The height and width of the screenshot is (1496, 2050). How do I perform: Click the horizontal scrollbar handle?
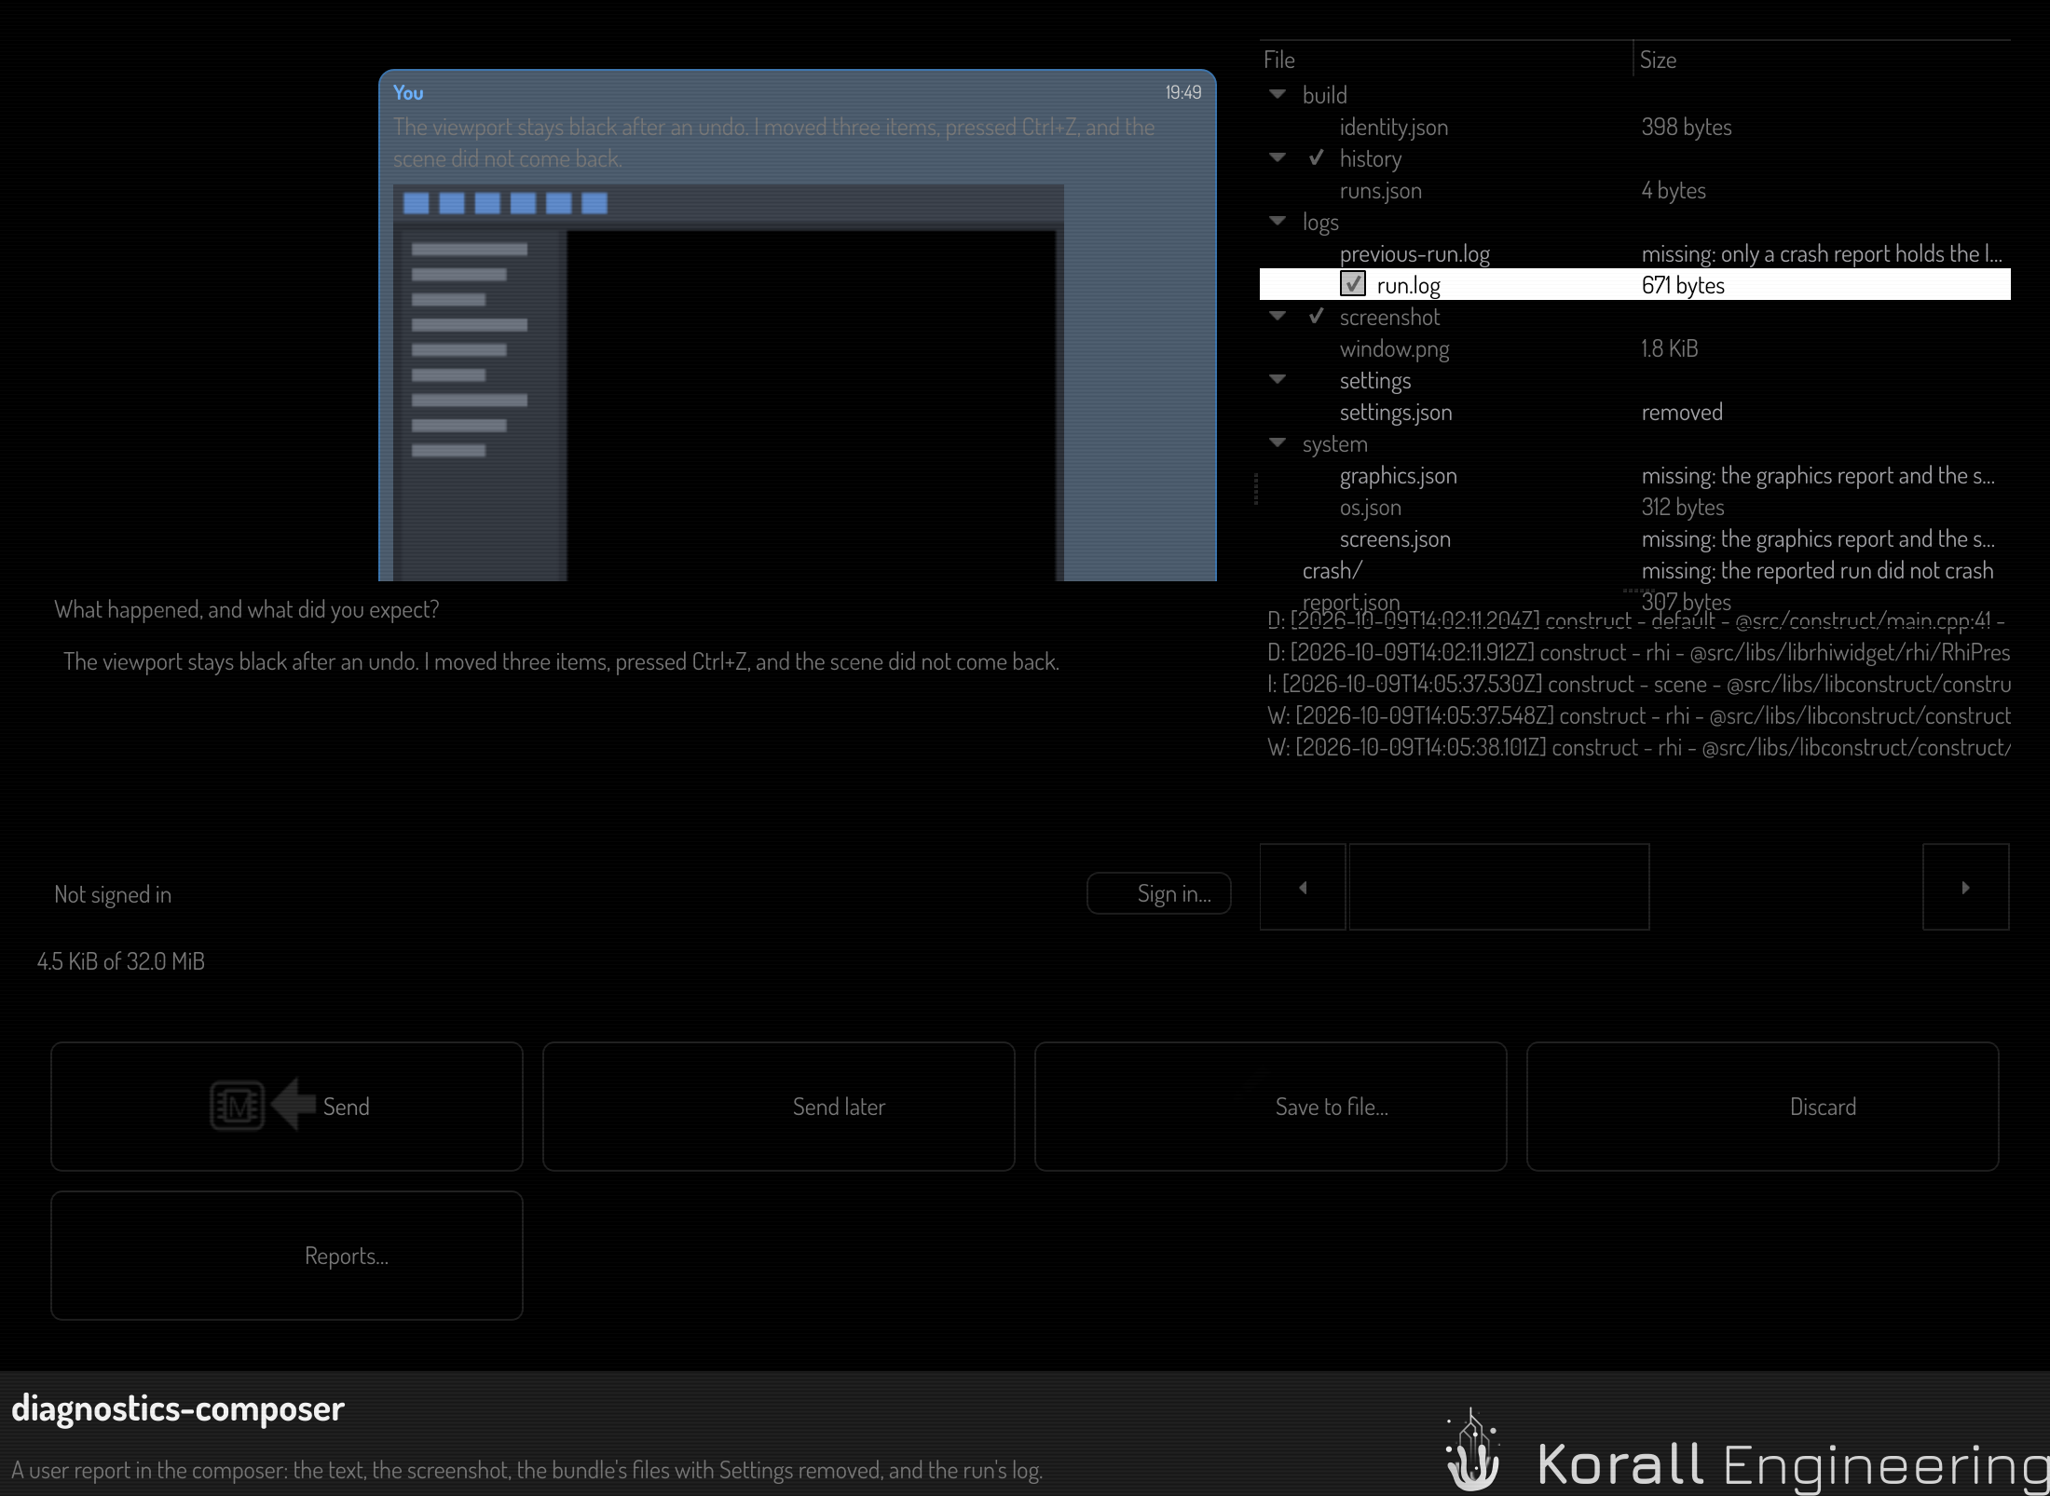[1499, 887]
